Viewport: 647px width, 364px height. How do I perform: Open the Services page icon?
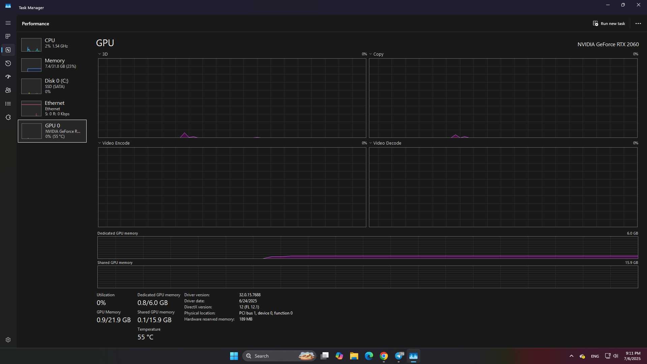tap(8, 117)
